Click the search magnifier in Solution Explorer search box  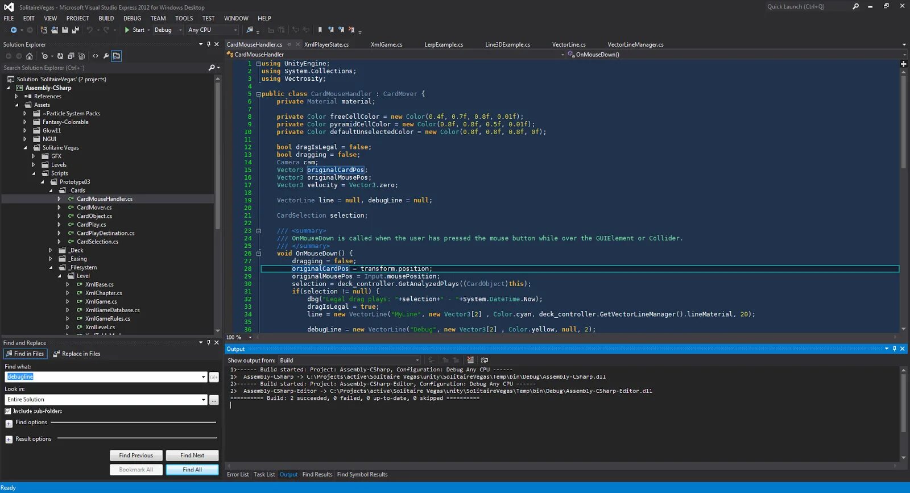212,68
